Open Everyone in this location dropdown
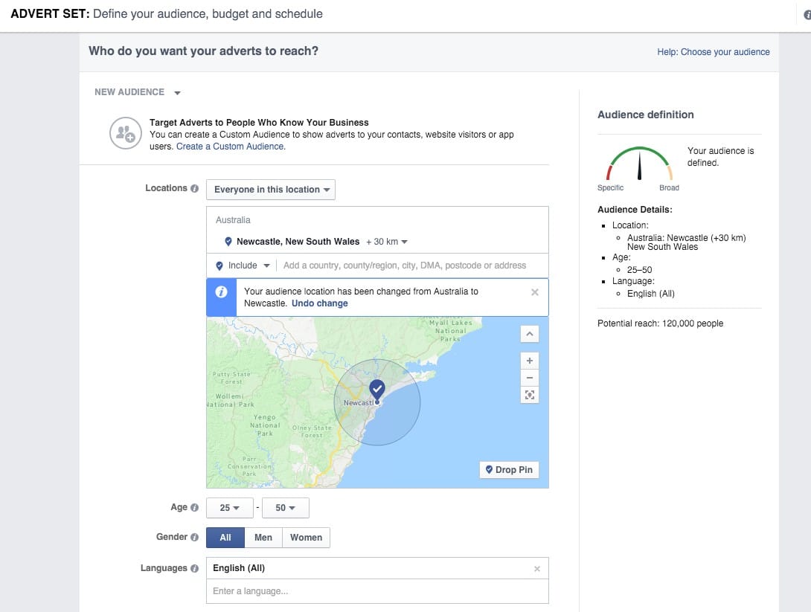The height and width of the screenshot is (612, 811). coord(271,190)
